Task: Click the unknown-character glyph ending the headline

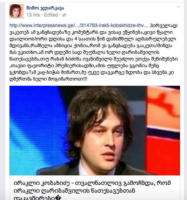Action: point(58,198)
